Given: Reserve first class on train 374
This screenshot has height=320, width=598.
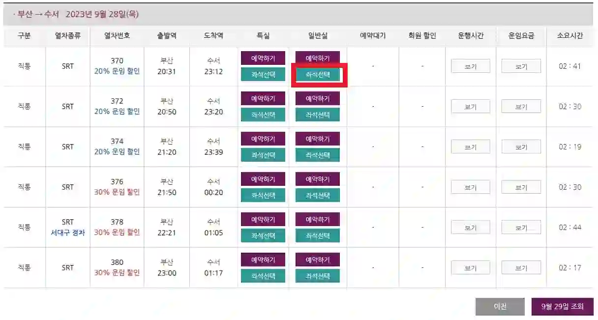Looking at the screenshot, I should click(x=263, y=138).
